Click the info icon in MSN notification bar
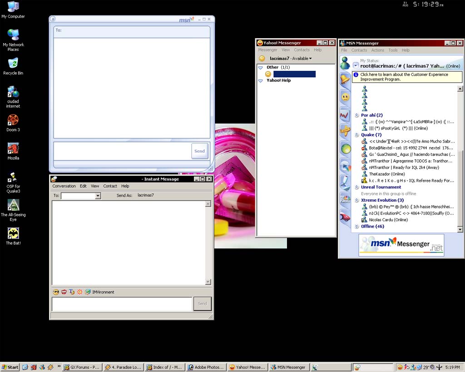The height and width of the screenshot is (372, 465). pyautogui.click(x=356, y=75)
